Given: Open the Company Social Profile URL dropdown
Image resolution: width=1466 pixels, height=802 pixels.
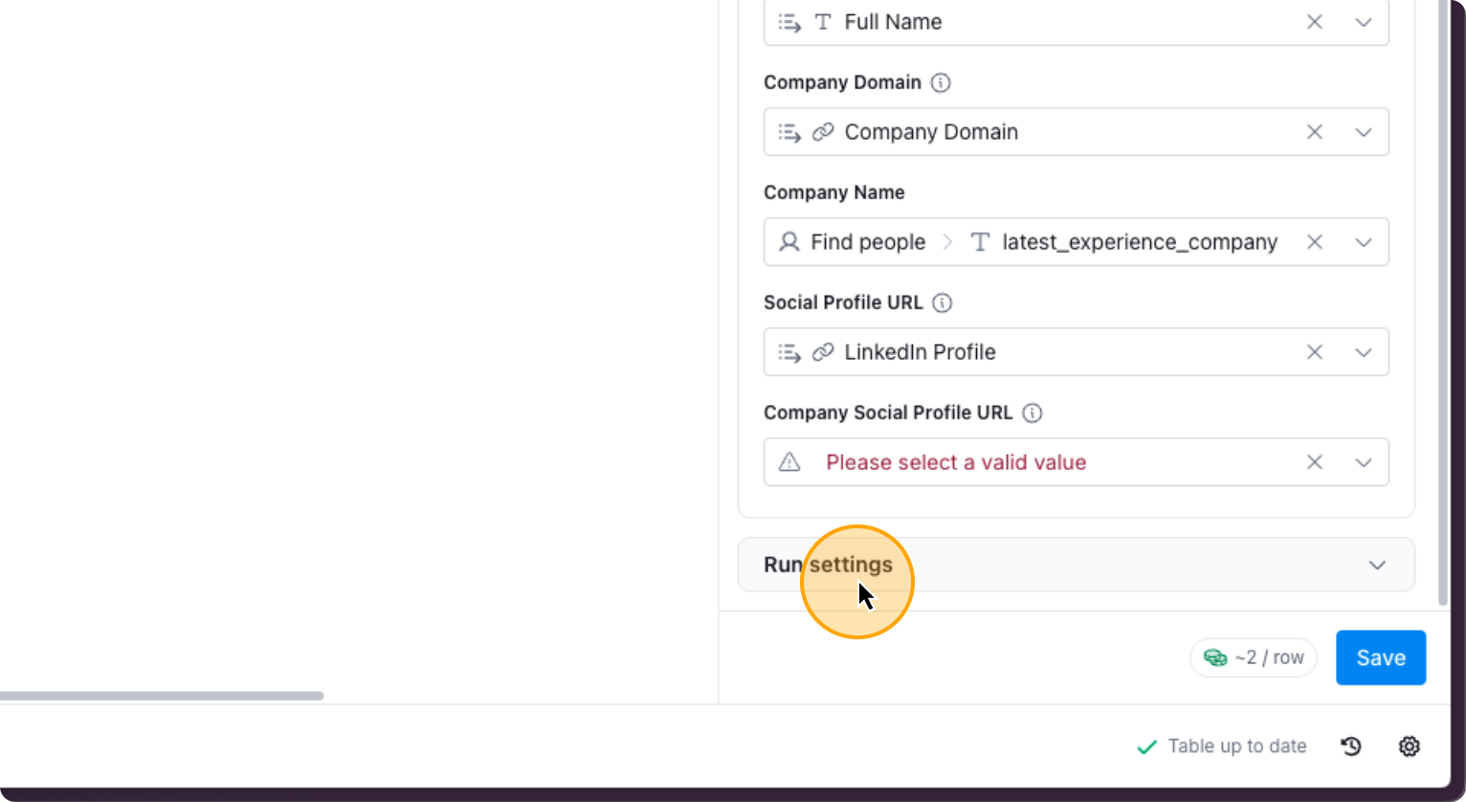Looking at the screenshot, I should coord(1364,462).
